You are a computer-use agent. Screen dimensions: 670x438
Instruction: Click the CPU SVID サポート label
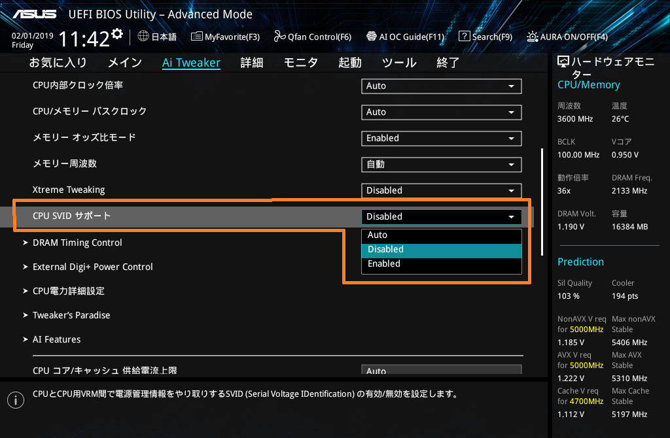tap(72, 216)
